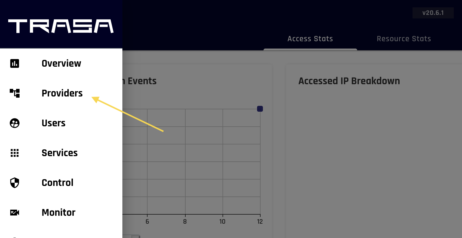Select Users in the sidebar
Screen dimensions: 462x238
click(54, 123)
